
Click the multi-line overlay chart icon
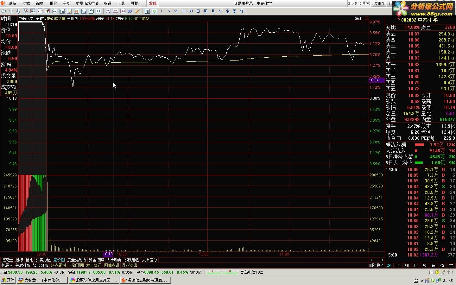click(x=123, y=11)
